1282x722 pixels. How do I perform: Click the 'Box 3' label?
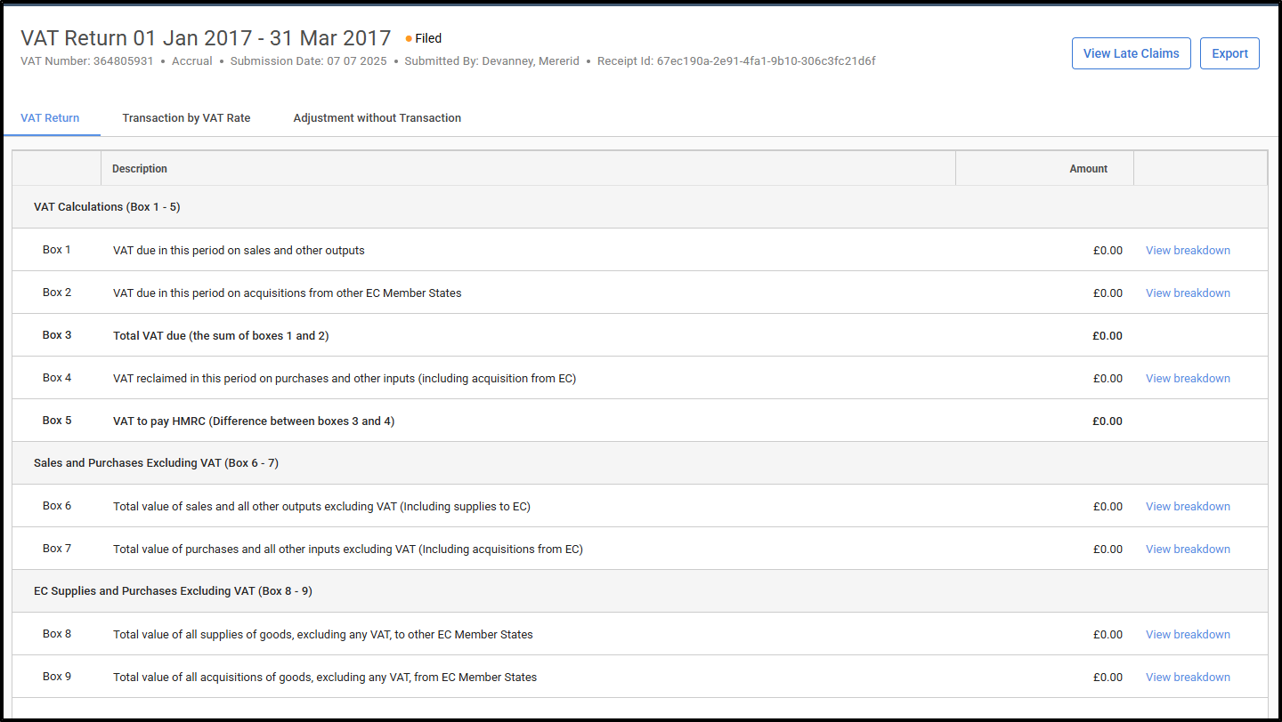[x=57, y=335]
